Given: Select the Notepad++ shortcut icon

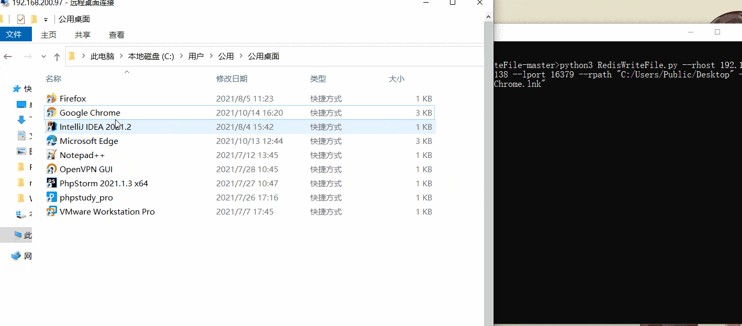Looking at the screenshot, I should pos(51,155).
